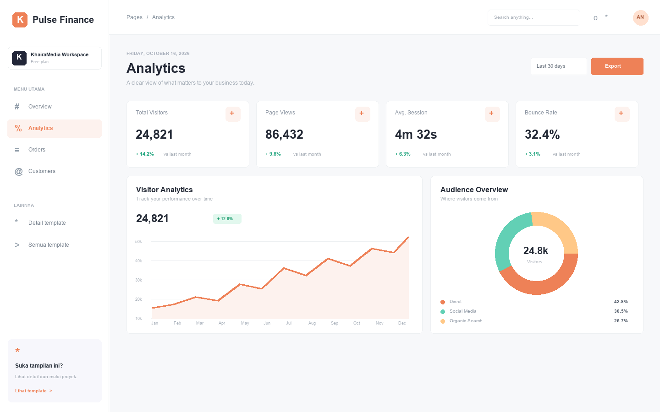Screen dimensions: 660x412
Task: Click the 42.8% Direct percentage value
Action: 621,302
